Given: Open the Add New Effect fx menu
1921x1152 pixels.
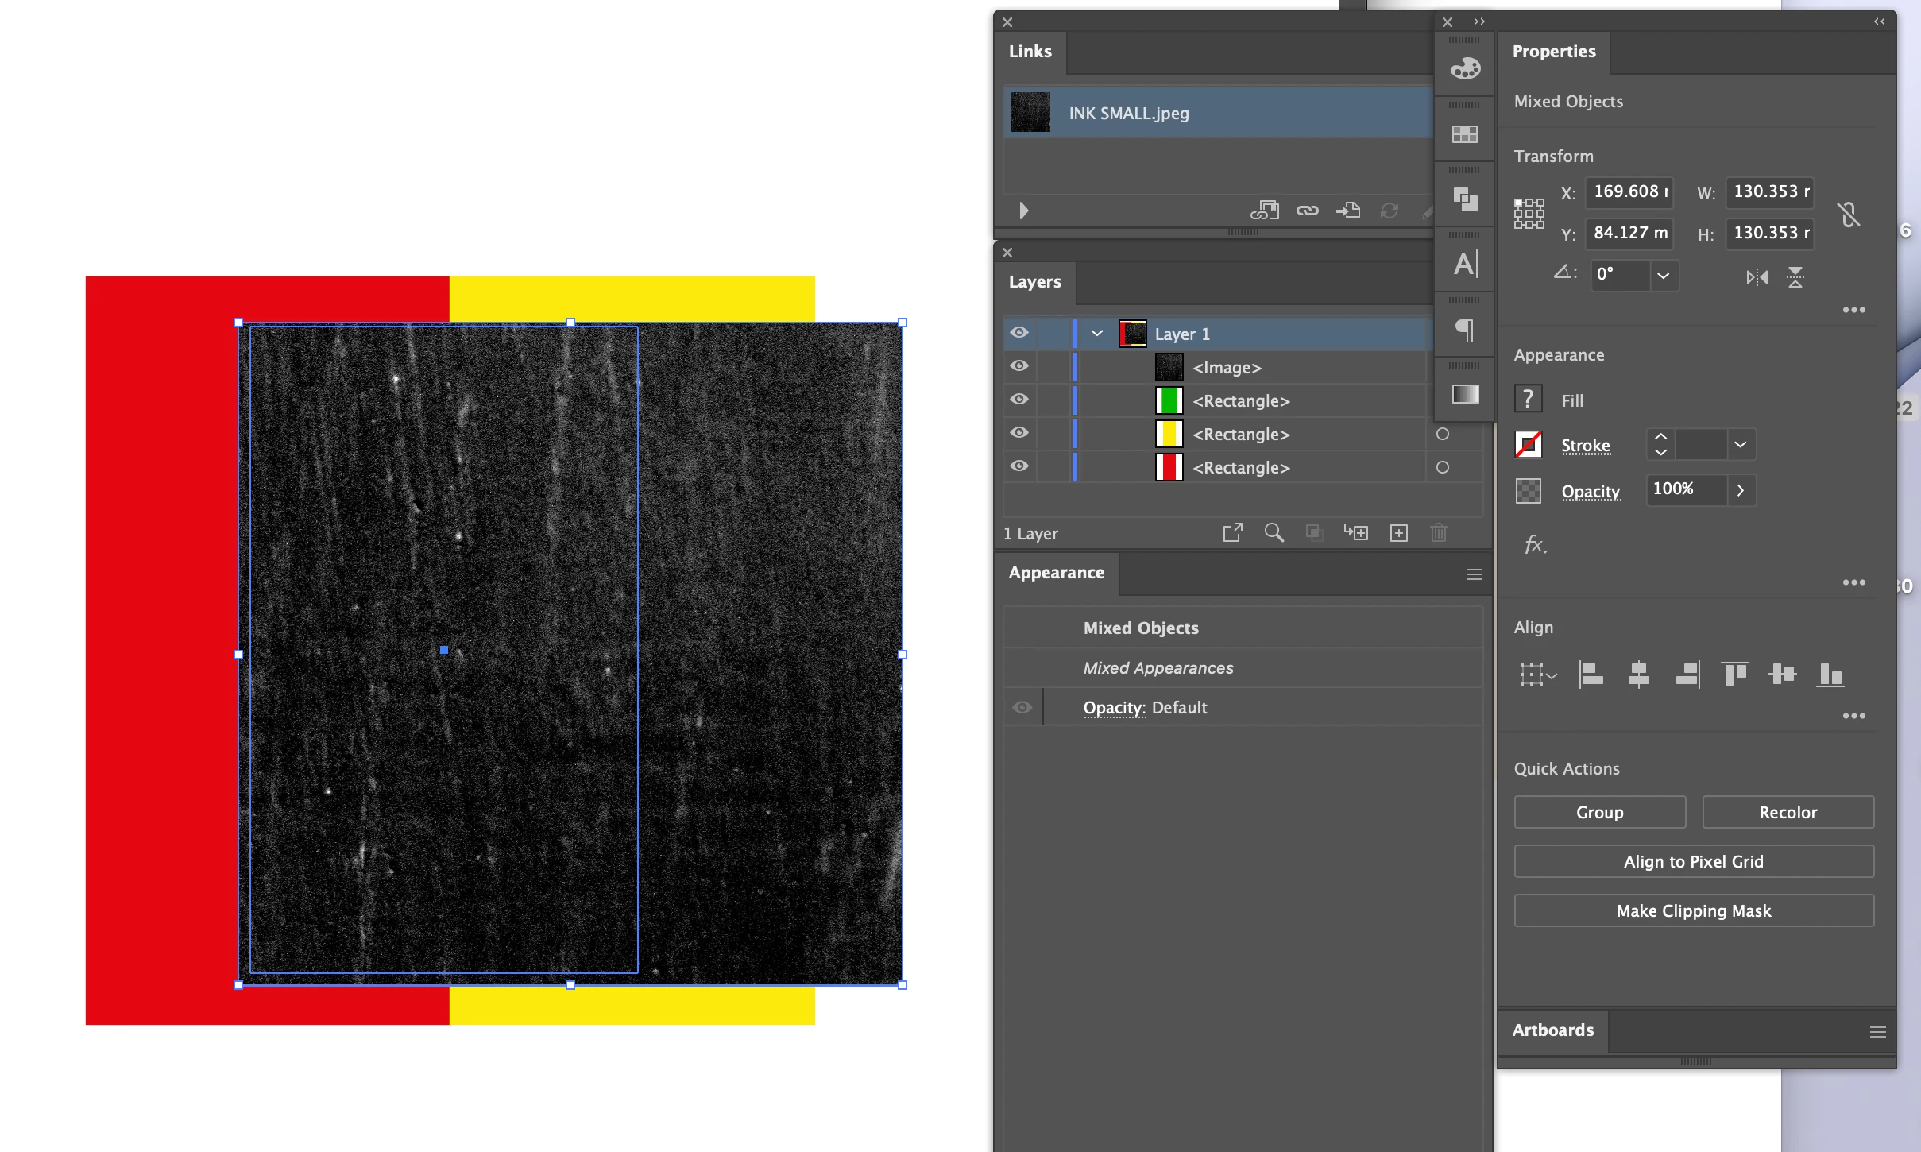Looking at the screenshot, I should tap(1535, 545).
